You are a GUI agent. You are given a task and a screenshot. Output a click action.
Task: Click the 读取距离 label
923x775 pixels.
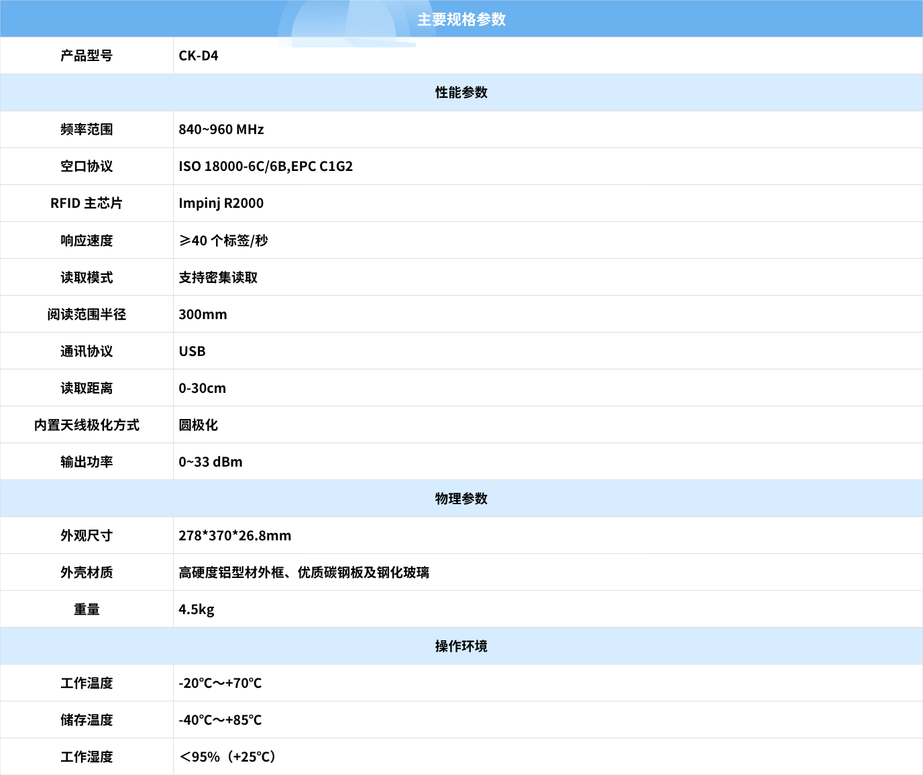click(87, 387)
